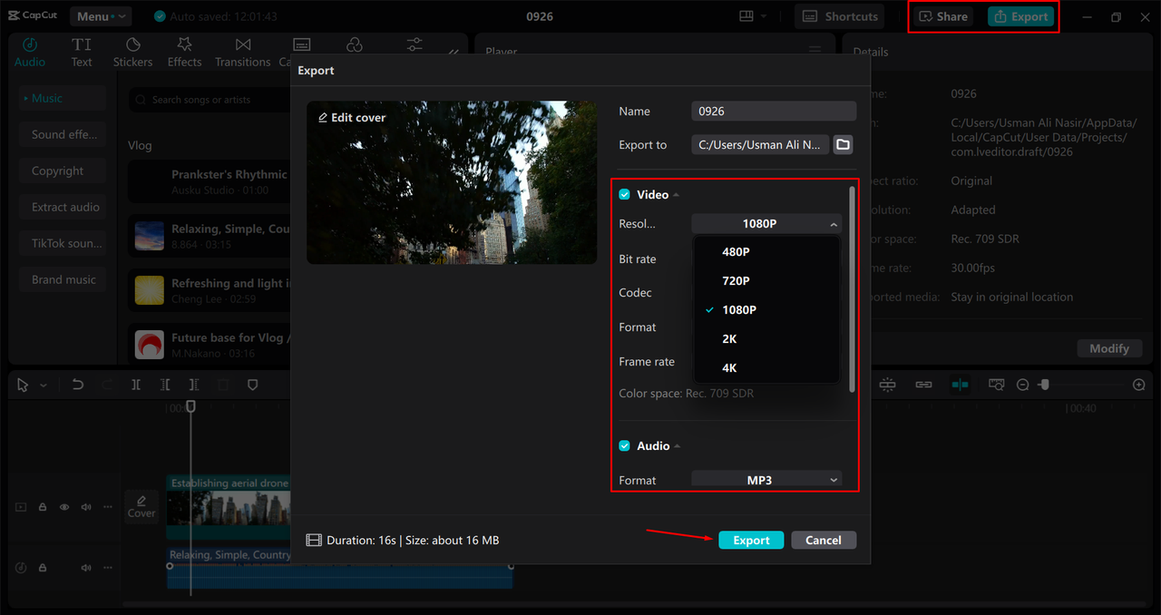Open the Export to folder browser
The width and height of the screenshot is (1161, 615).
tap(844, 144)
